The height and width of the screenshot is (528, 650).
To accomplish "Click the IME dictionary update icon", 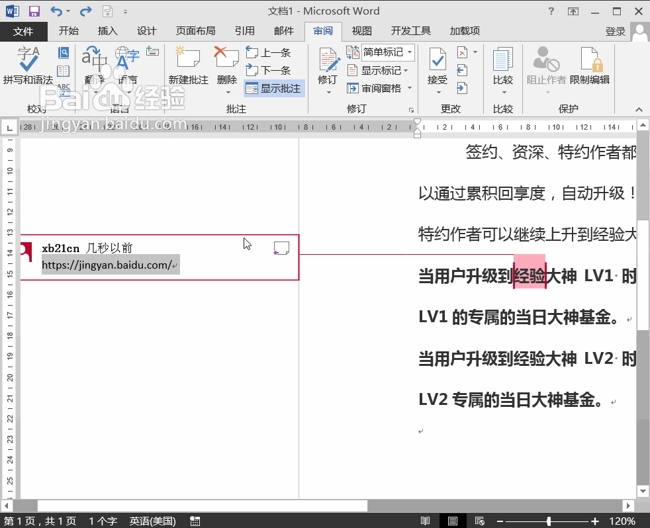I will (x=152, y=52).
